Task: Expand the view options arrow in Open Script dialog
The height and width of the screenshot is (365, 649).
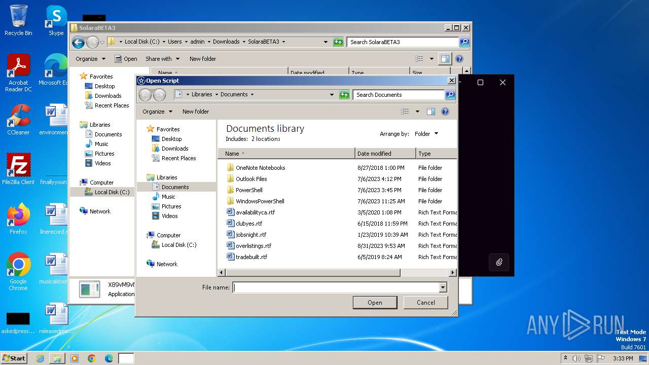Action: pos(417,112)
